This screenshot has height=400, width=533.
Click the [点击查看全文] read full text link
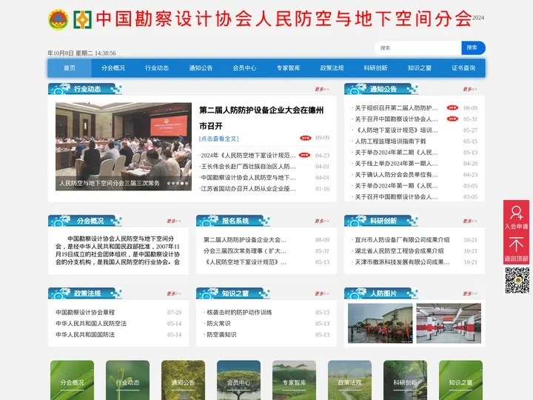point(219,139)
